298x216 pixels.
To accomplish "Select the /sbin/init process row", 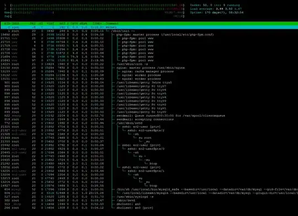I will coord(149,31).
